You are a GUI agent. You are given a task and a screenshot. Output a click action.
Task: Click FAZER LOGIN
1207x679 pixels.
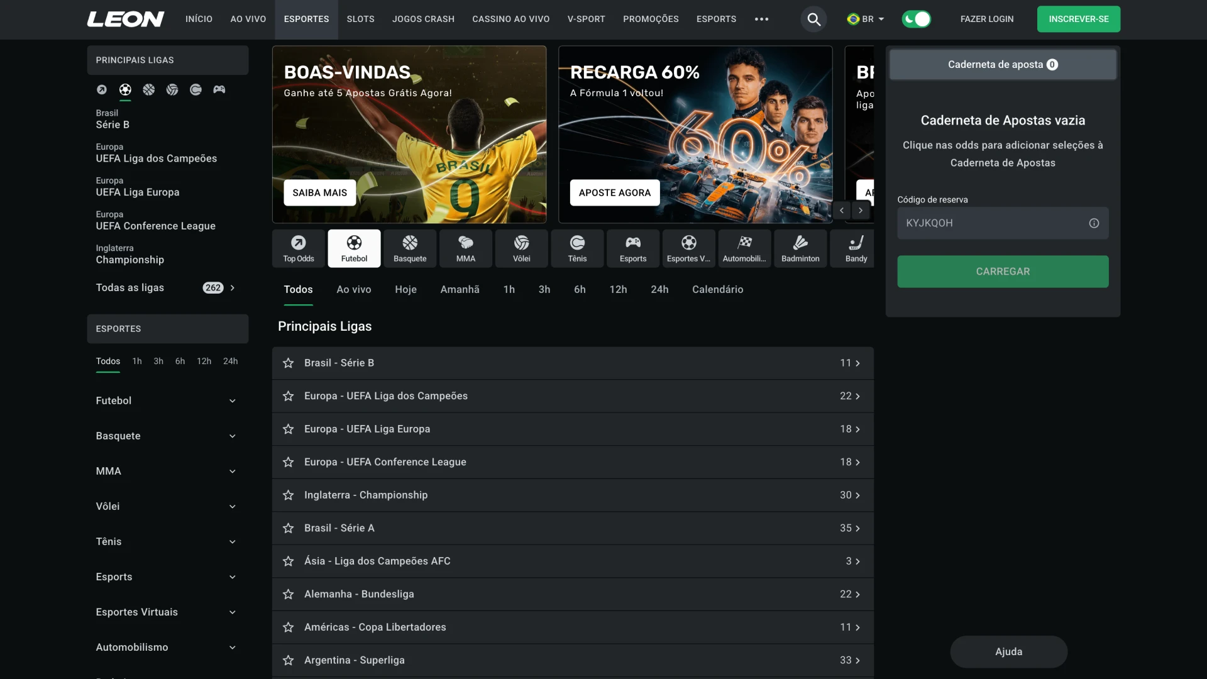point(987,19)
